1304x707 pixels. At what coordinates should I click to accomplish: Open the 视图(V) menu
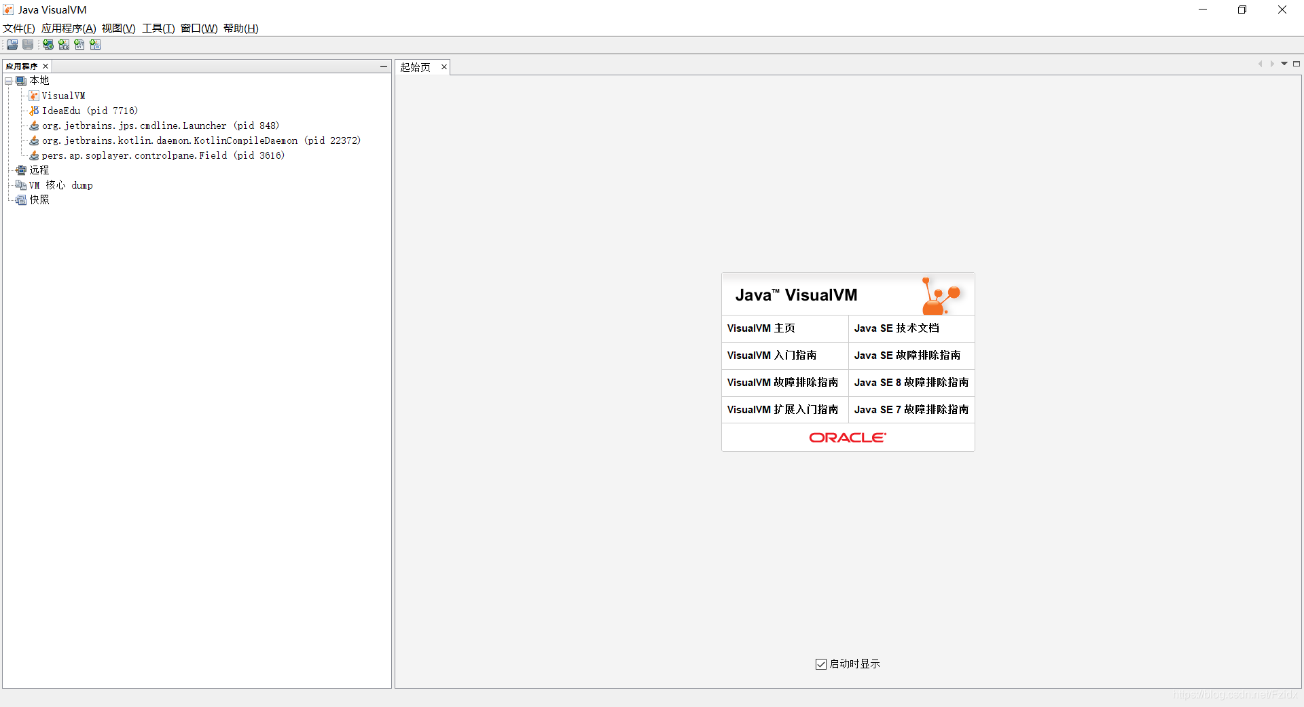119,28
